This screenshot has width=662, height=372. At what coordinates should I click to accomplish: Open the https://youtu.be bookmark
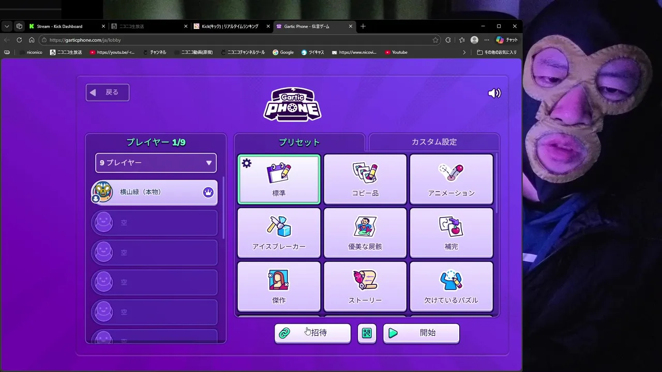[x=112, y=52]
